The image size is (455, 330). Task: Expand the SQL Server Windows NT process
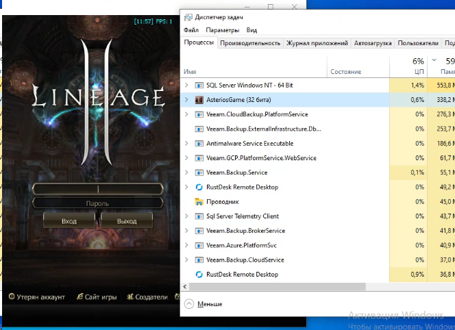coord(187,86)
